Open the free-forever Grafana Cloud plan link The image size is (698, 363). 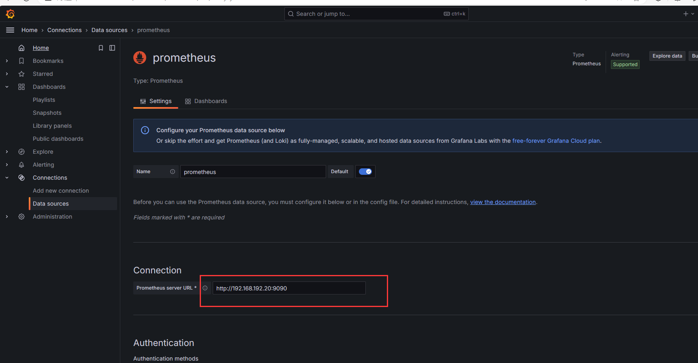pyautogui.click(x=556, y=141)
